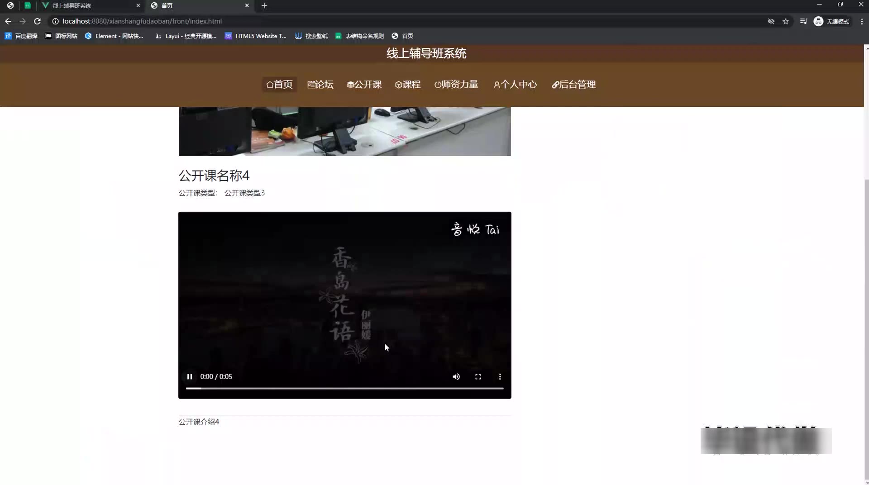Close the 首页 browser tab
This screenshot has width=869, height=485.
(247, 5)
